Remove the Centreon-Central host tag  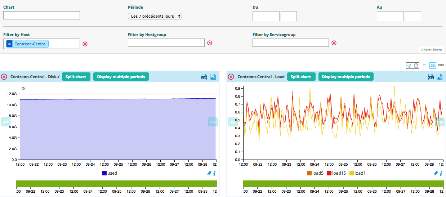(9, 44)
